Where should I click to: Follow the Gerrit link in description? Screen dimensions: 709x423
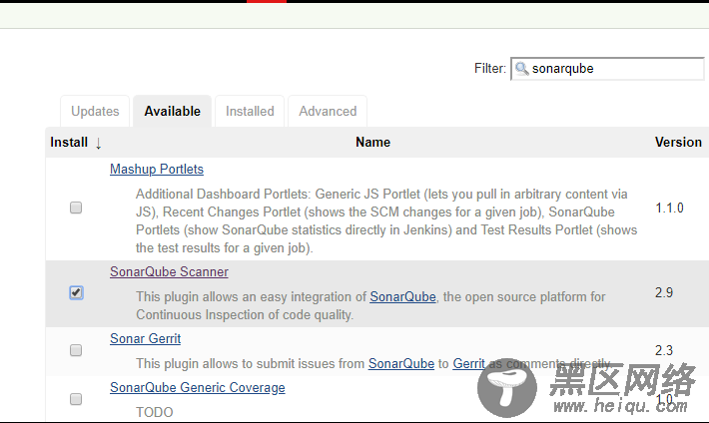469,363
